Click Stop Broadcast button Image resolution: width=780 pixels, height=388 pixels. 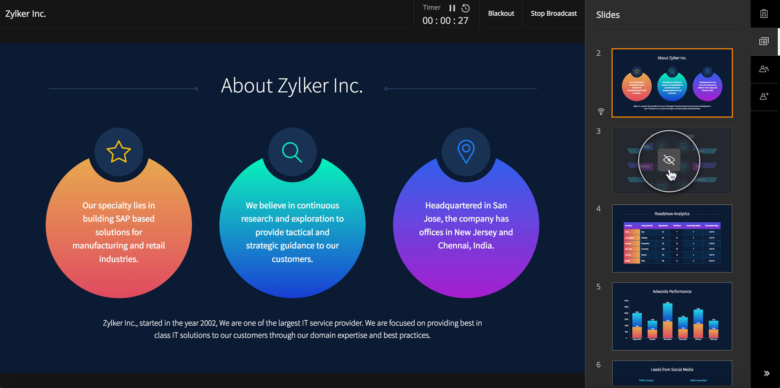[x=553, y=13]
